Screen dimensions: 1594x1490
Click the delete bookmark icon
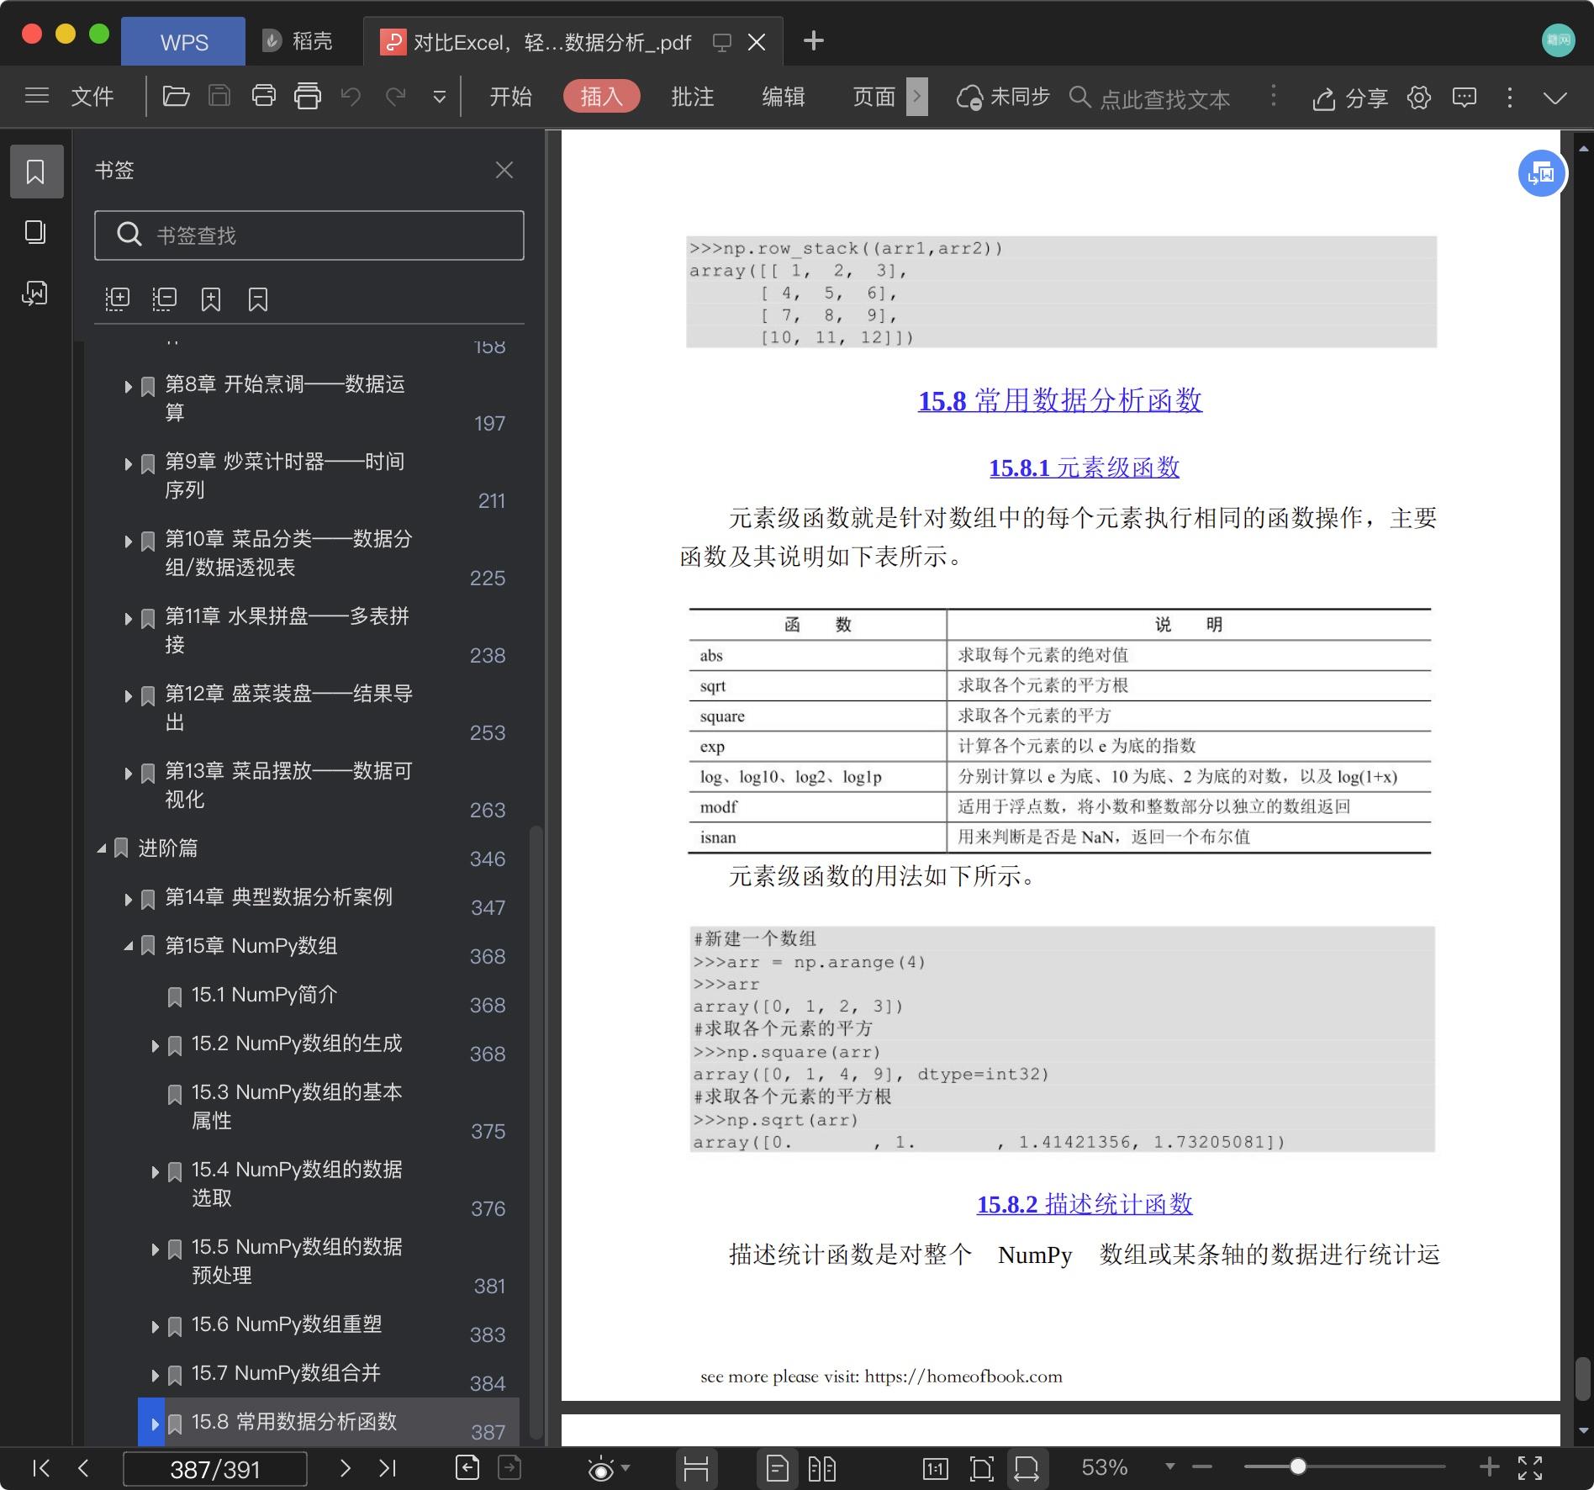click(258, 299)
